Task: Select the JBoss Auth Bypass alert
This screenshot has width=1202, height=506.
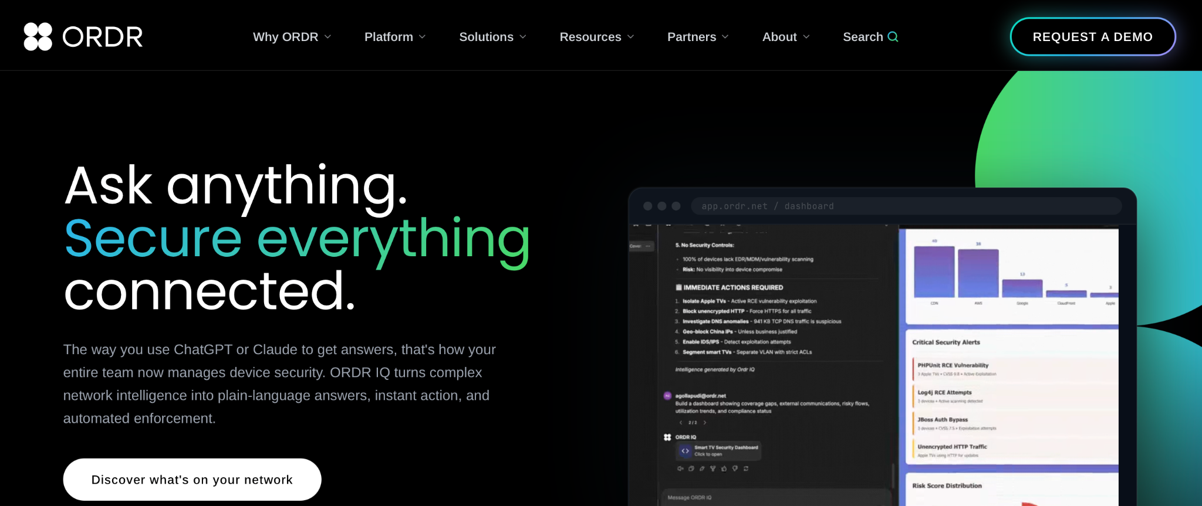Action: tap(1015, 423)
